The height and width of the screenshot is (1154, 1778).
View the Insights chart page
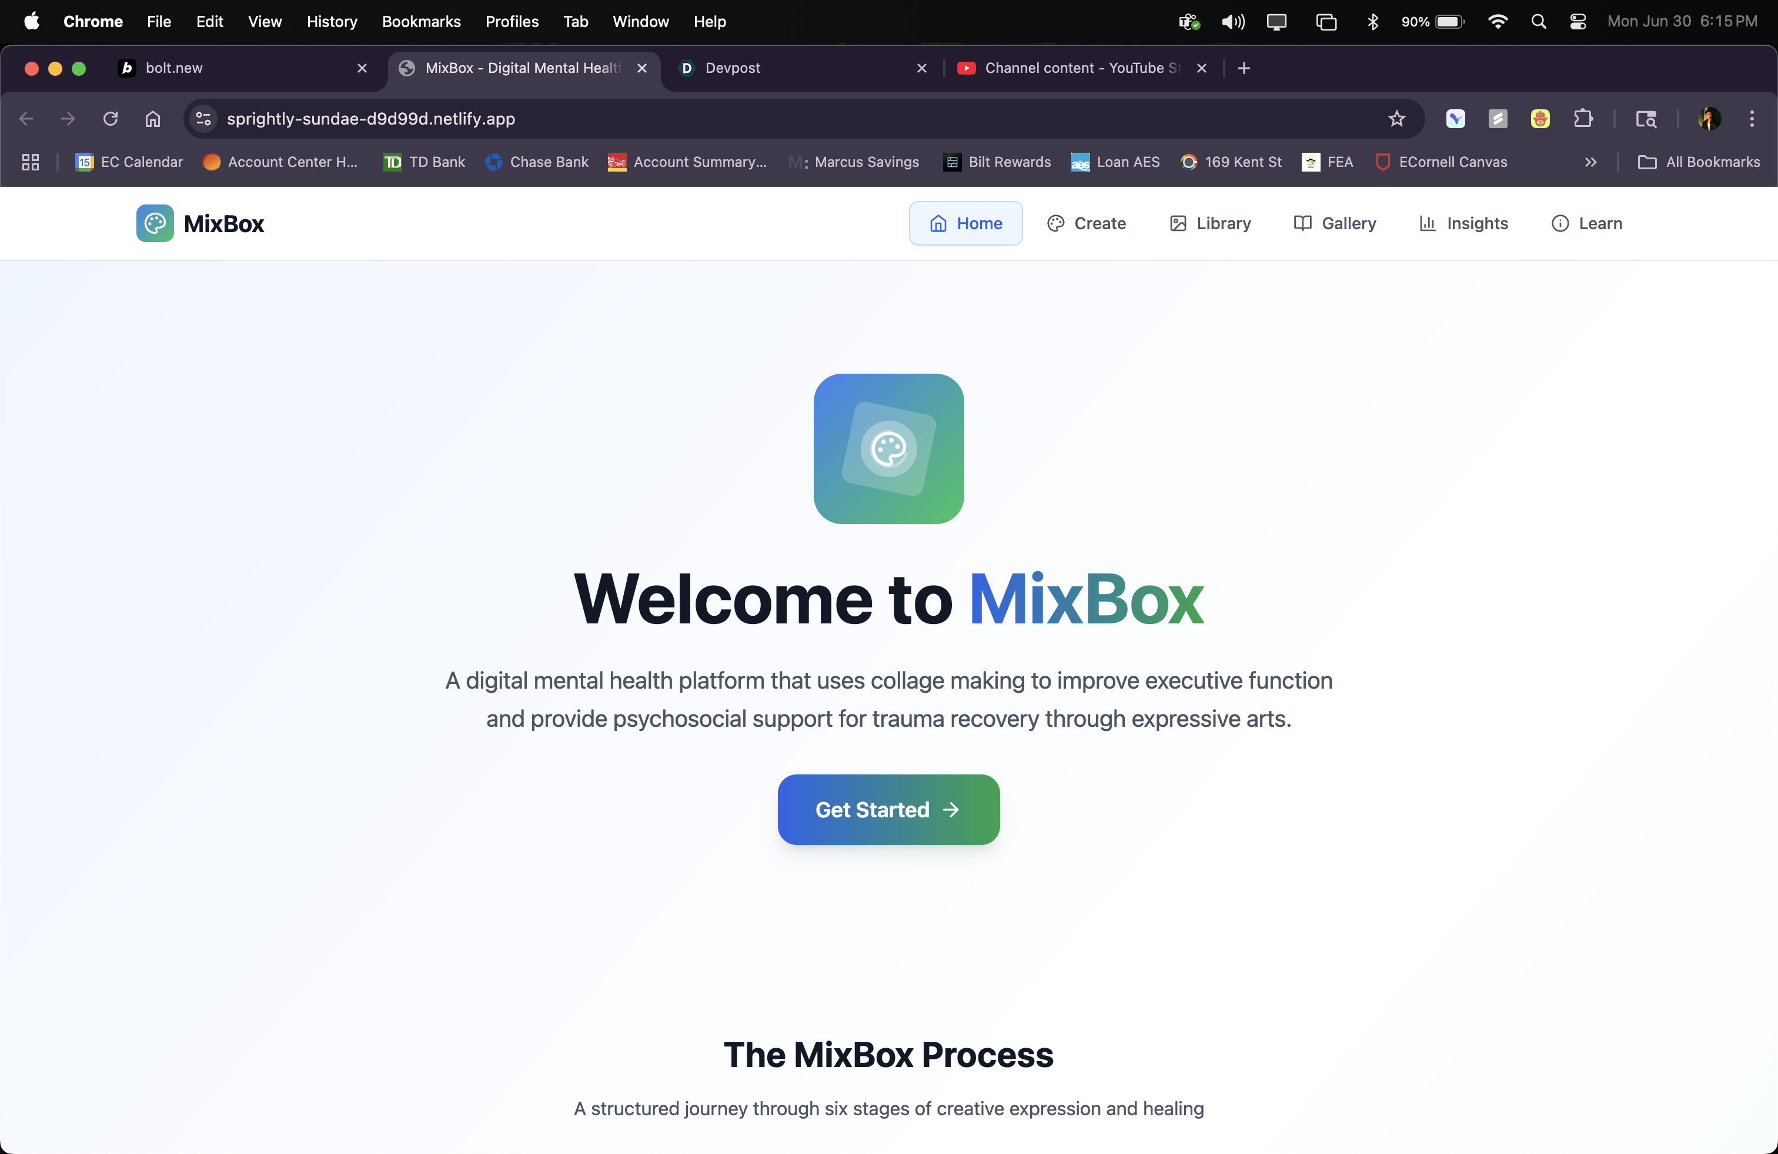(x=1463, y=223)
